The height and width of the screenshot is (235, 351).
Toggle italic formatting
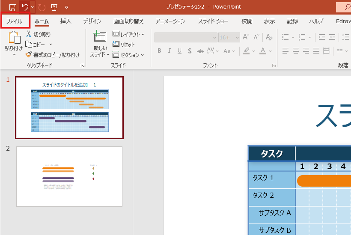[x=170, y=51]
